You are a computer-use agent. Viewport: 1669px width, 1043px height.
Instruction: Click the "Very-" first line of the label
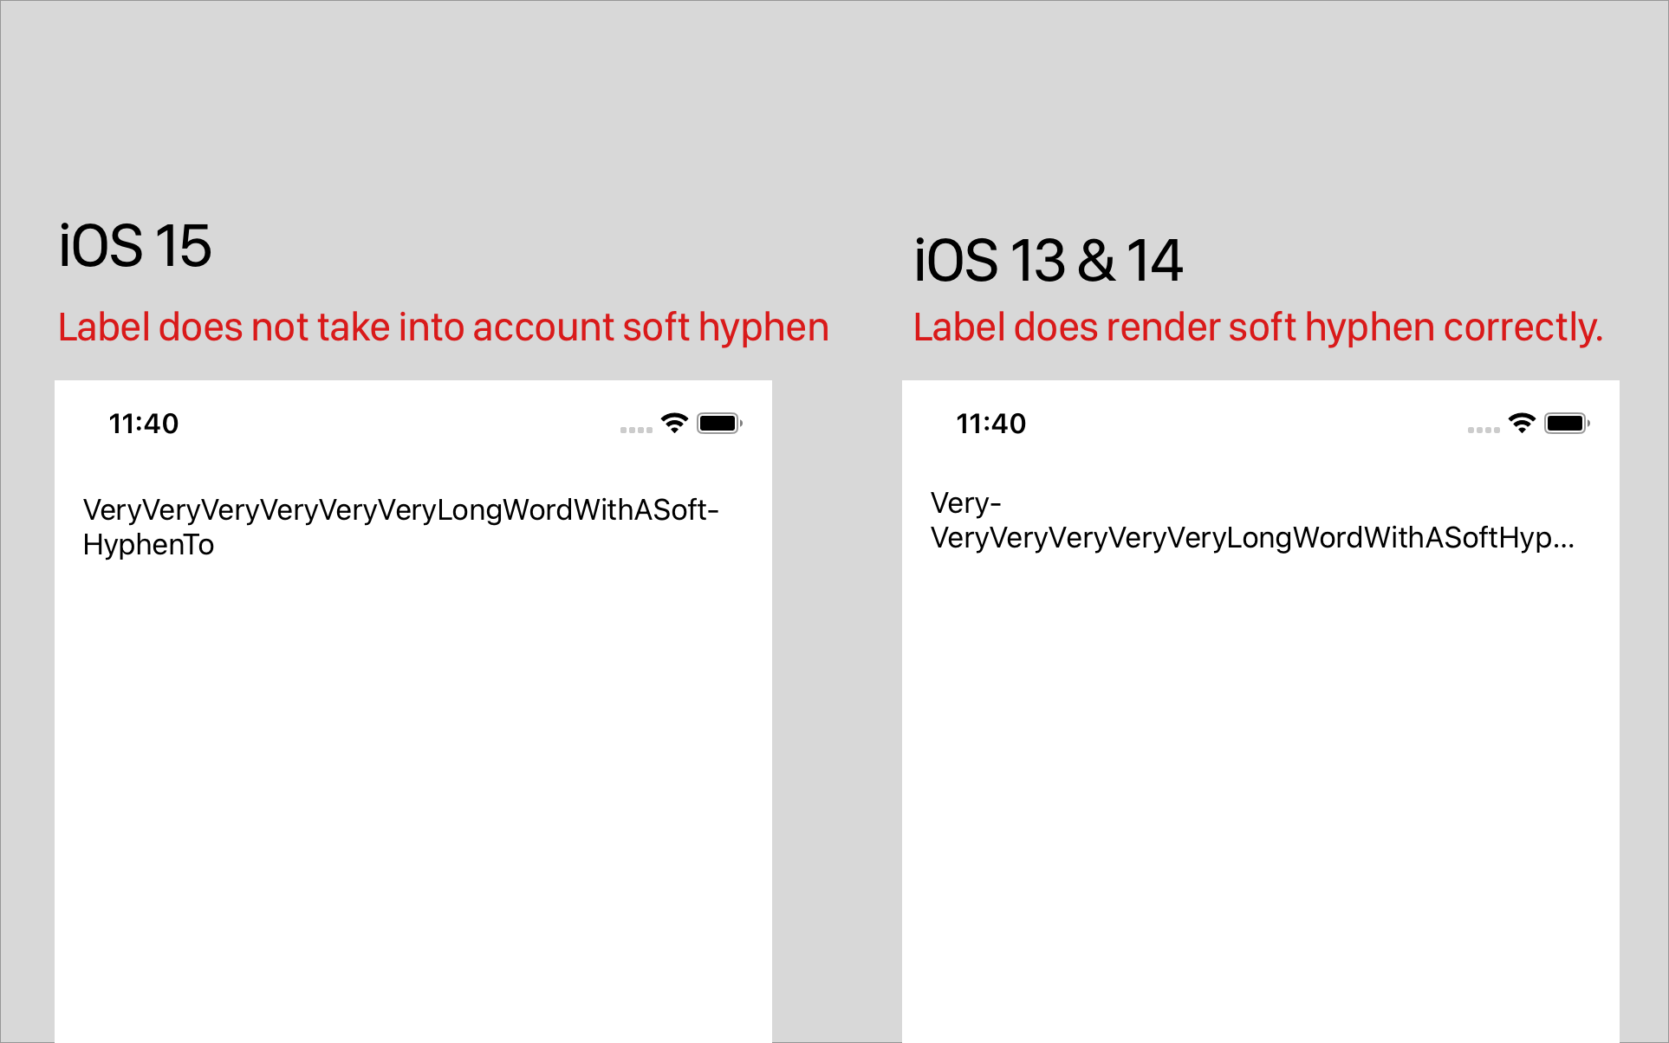pos(966,503)
